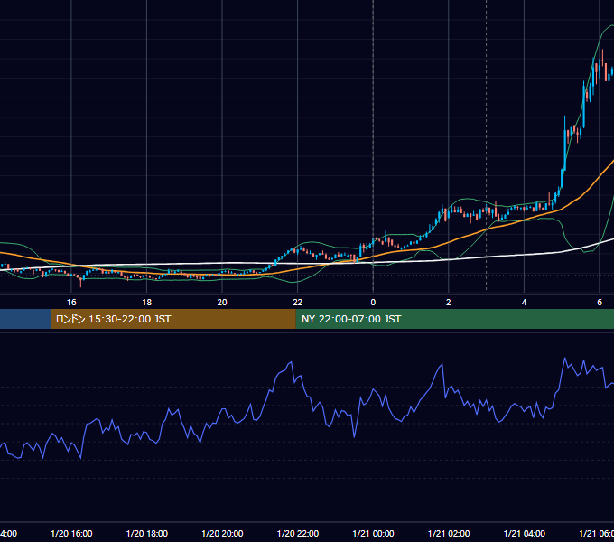Click the lower axis label 1/21 02:00
The height and width of the screenshot is (542, 614).
pyautogui.click(x=449, y=533)
